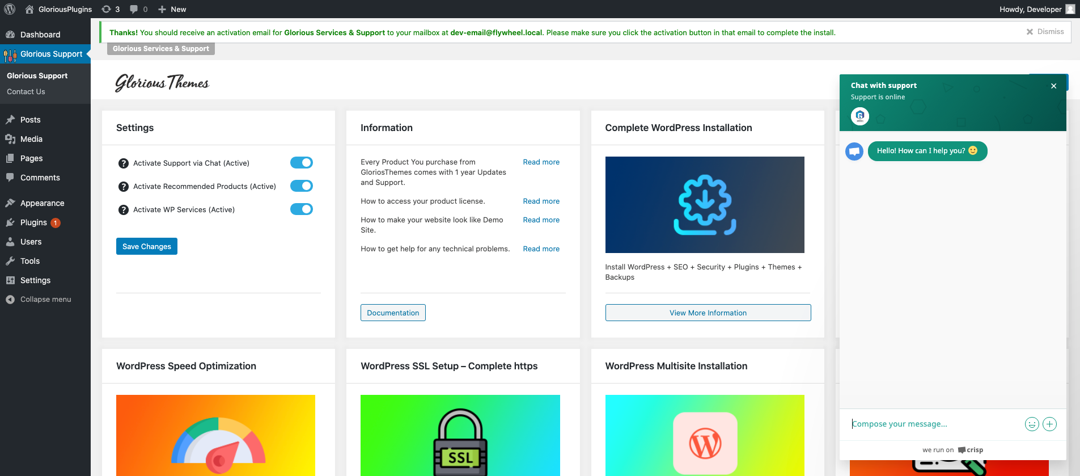The width and height of the screenshot is (1080, 476).
Task: Click the support operator avatar in chat header
Action: click(x=860, y=116)
